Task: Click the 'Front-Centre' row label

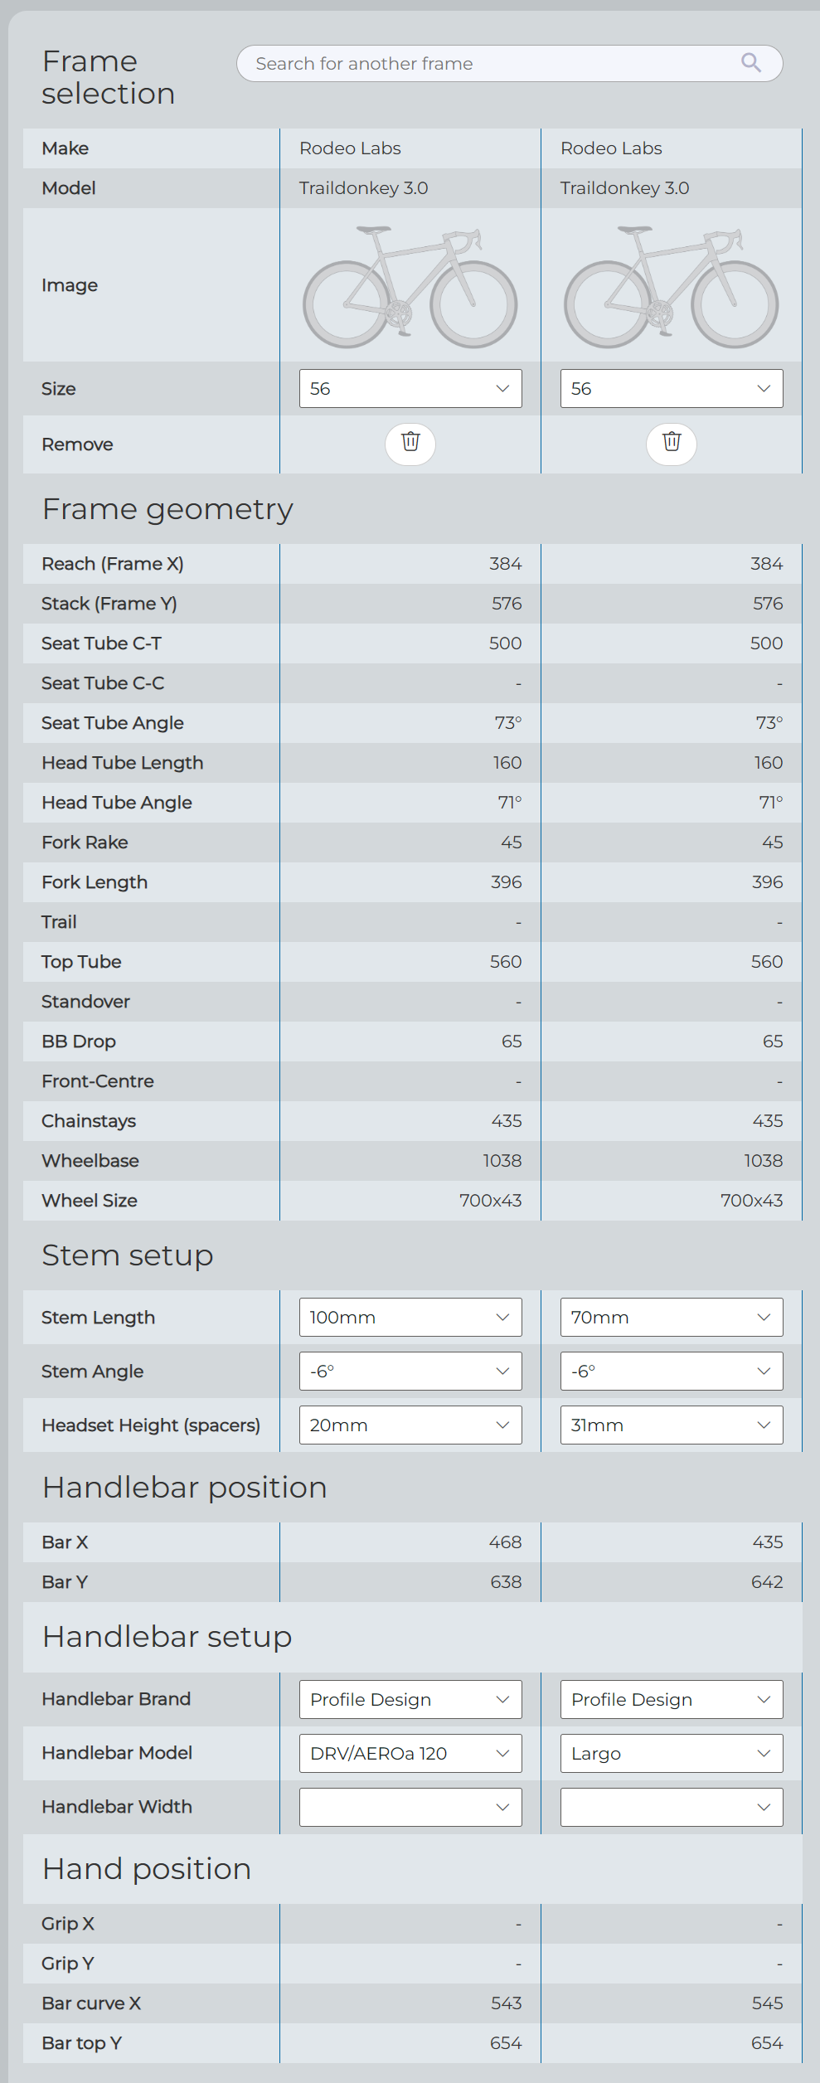Action: click(98, 1081)
